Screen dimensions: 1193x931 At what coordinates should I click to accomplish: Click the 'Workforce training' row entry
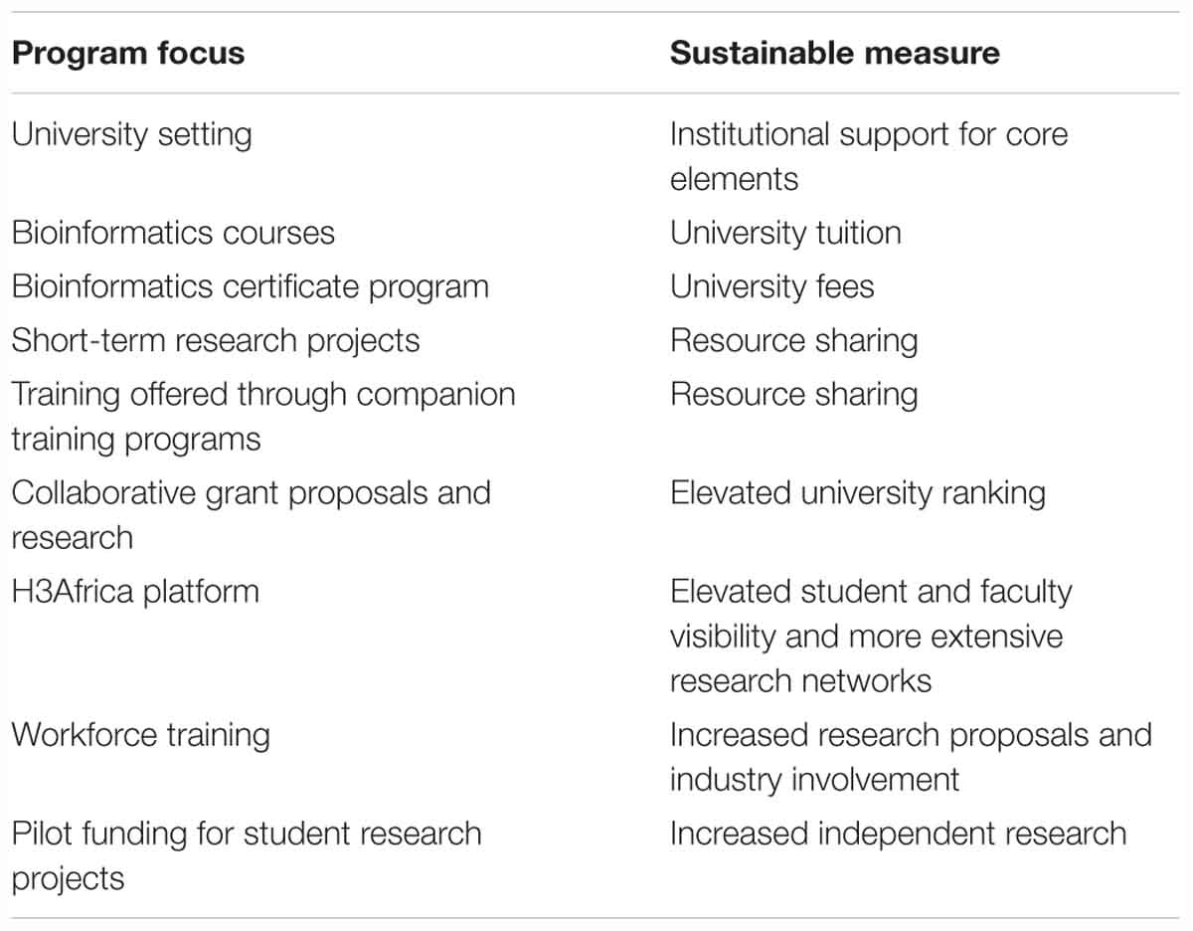[140, 735]
